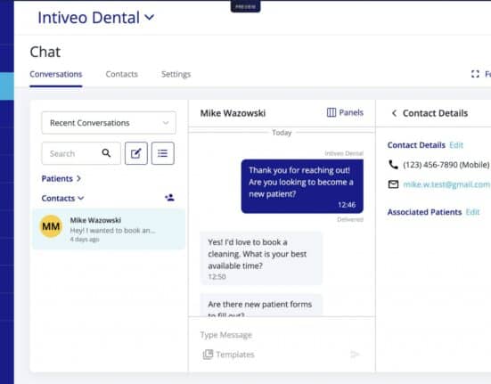Switch to the Contacts tab
This screenshot has height=384, width=491.
click(122, 75)
